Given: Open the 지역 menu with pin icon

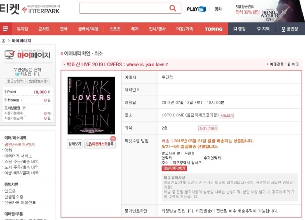Looking at the screenshot, I should (x=263, y=29).
